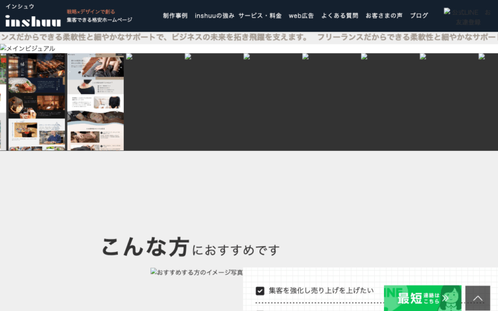Viewport: 498px width, 311px height.
Task: Click the こんな方におすすめです heading
Action: [191, 247]
